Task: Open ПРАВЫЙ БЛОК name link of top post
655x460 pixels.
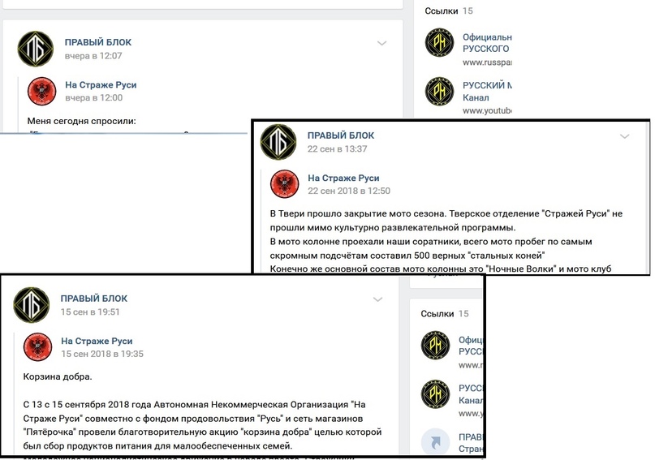Action: point(98,42)
